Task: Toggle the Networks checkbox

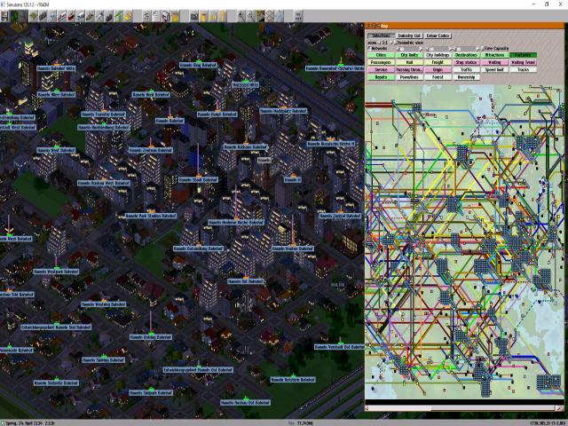Action: [x=369, y=48]
